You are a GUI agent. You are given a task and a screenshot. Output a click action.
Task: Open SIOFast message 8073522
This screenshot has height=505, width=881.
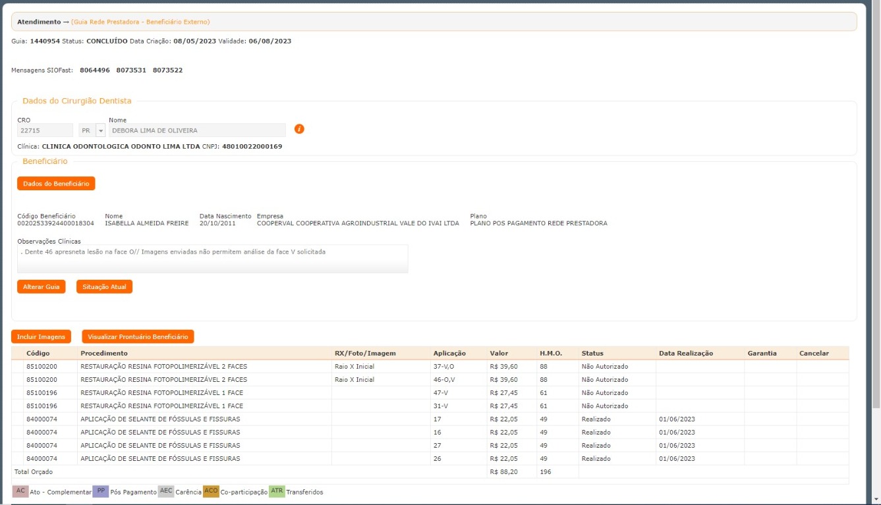pos(167,70)
